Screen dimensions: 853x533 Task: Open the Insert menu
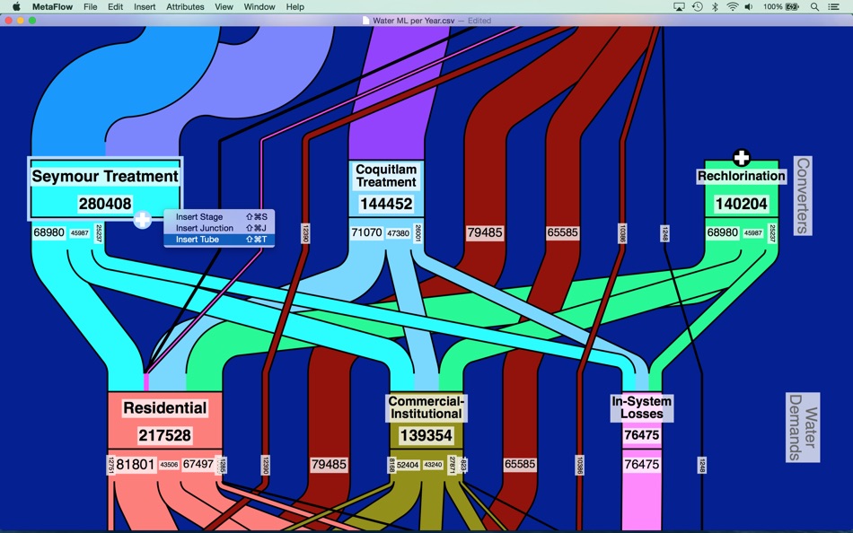145,6
